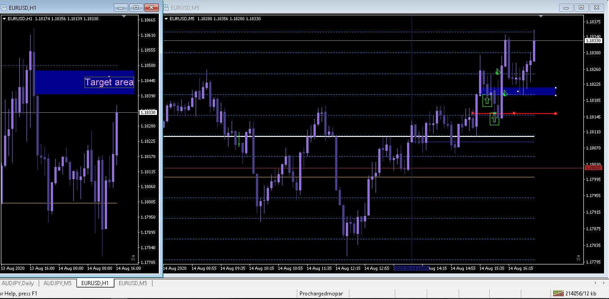Select the EURUSD,H1 tab
This screenshot has width=609, height=299.
pyautogui.click(x=95, y=283)
